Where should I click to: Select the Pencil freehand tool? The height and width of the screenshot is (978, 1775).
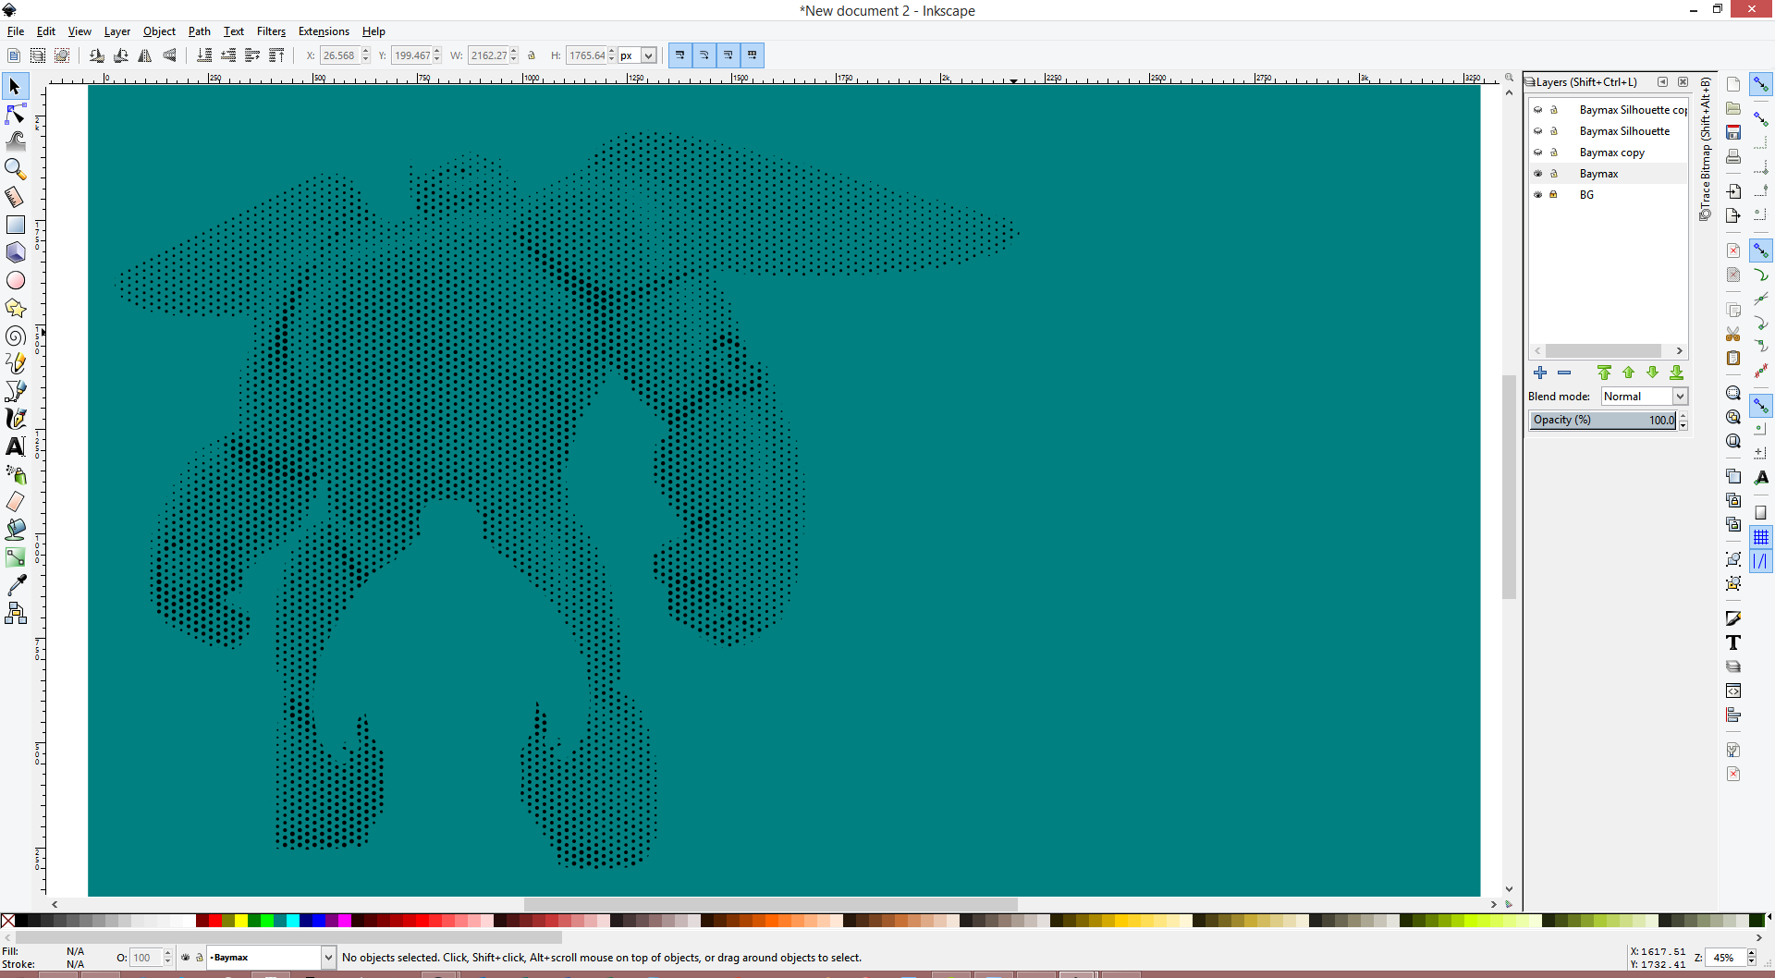15,363
